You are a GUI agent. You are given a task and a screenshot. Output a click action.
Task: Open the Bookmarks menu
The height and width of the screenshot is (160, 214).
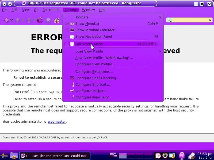click(51, 10)
